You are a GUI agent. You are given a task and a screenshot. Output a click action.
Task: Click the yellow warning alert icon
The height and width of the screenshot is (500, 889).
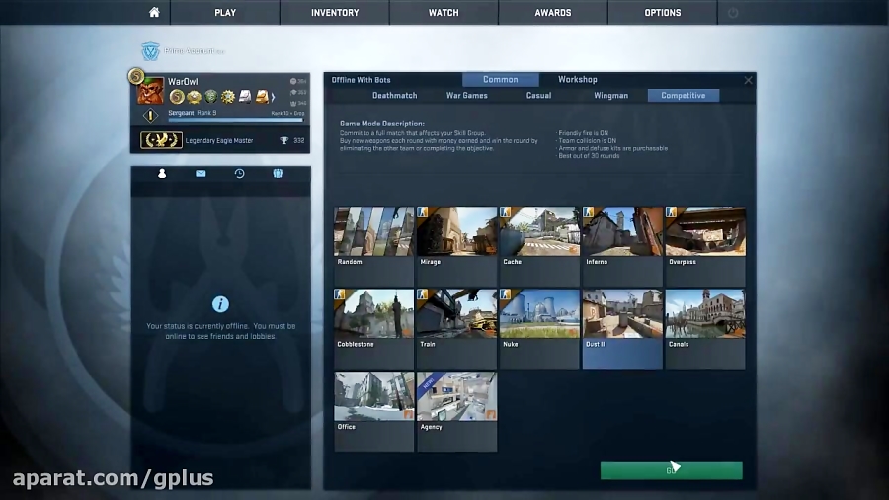[150, 116]
